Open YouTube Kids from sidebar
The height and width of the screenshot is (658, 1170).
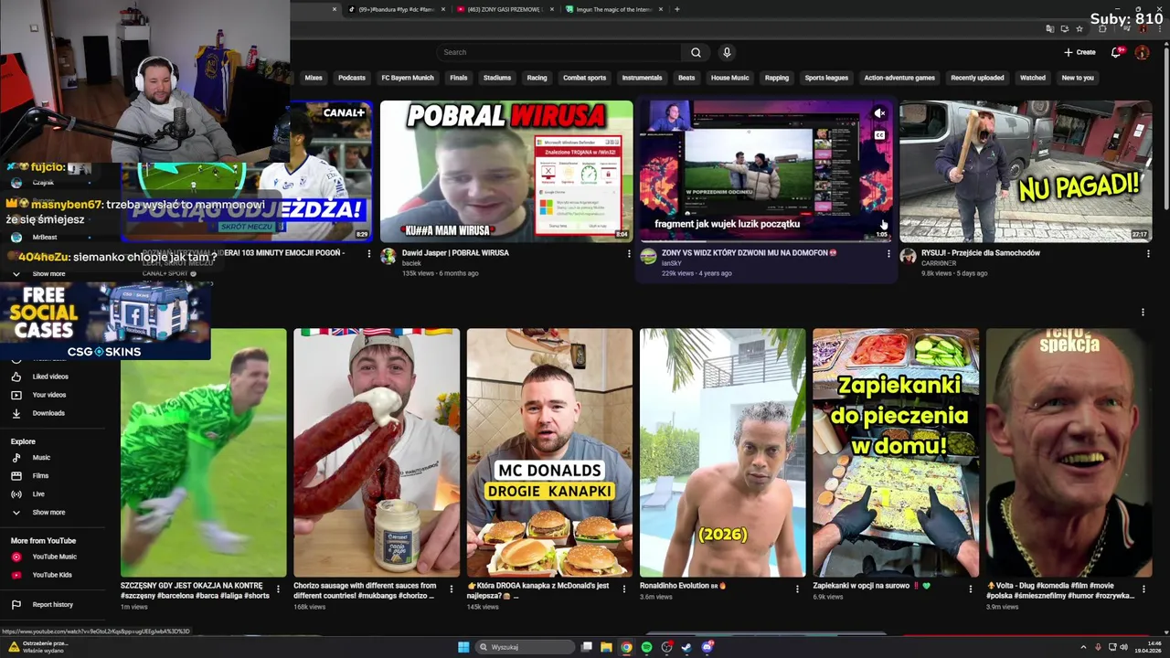(52, 575)
